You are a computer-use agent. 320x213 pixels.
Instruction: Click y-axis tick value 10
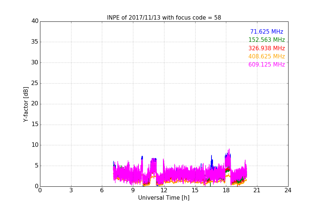tap(35, 145)
